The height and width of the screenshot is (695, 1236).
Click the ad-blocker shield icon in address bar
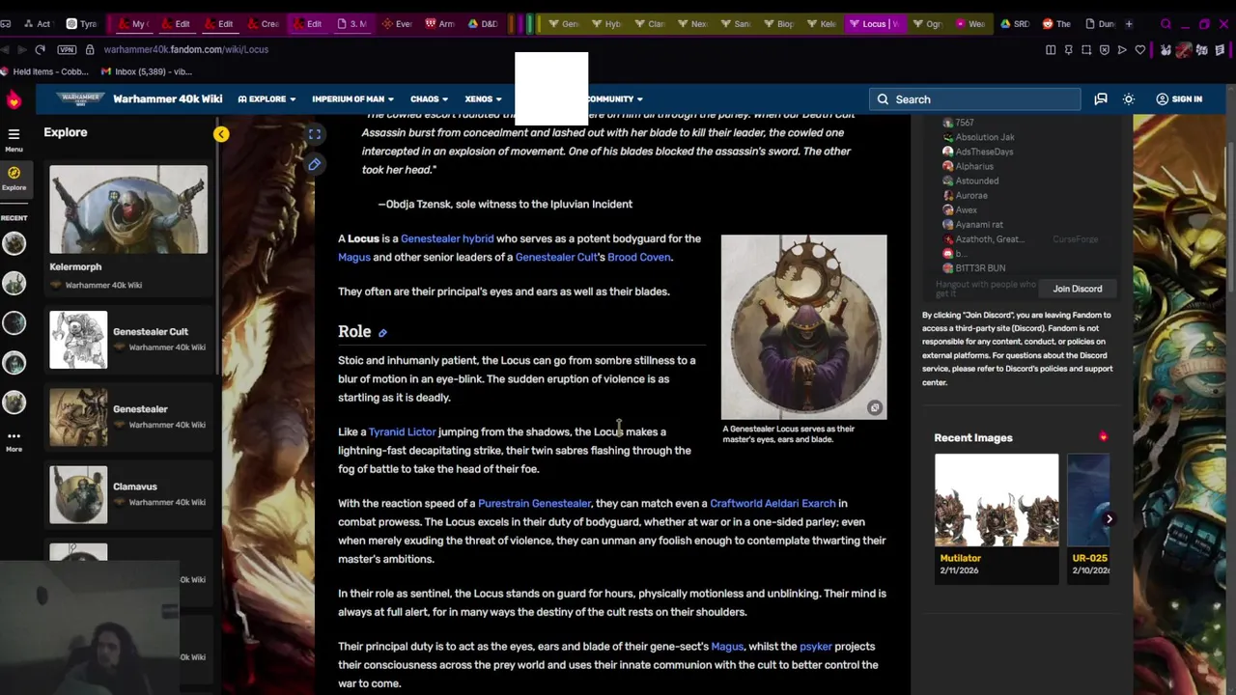click(1105, 49)
